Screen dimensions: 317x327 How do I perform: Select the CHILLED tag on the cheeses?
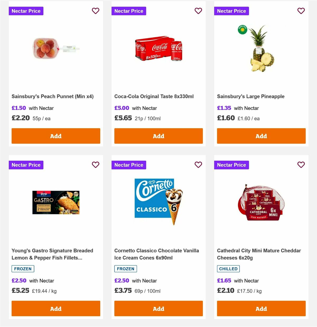(x=228, y=269)
